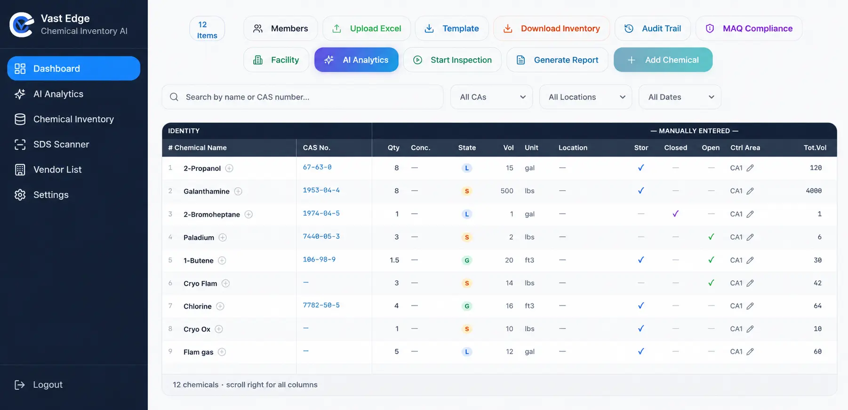
Task: Click the edit pencil in the Flam gas row
Action: 750,352
